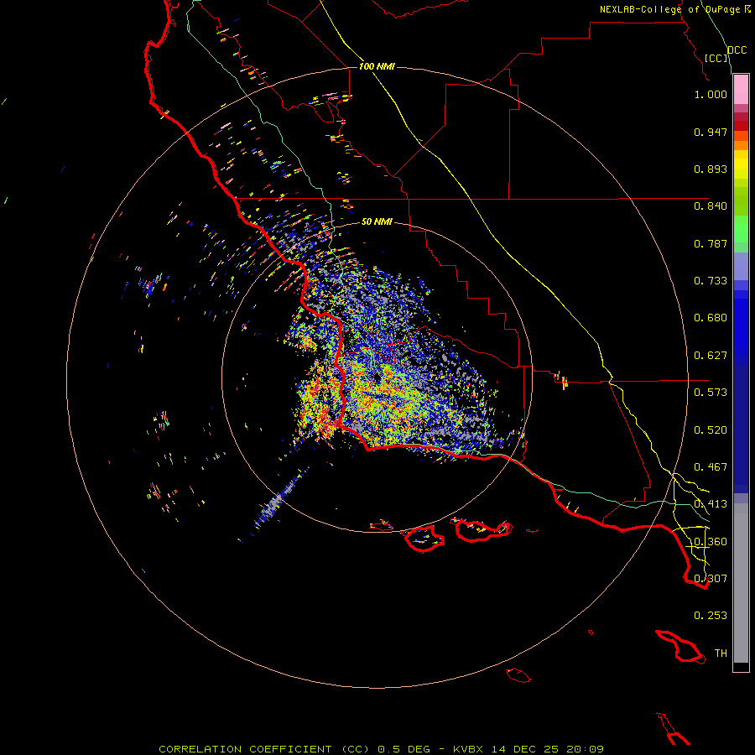755x755 pixels.
Task: Select the 0.947 scale value
Action: [711, 132]
